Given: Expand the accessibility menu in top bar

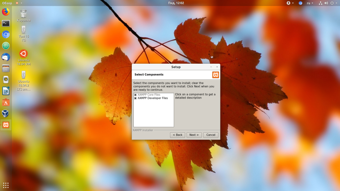Looking at the screenshot, I should coord(290,3).
